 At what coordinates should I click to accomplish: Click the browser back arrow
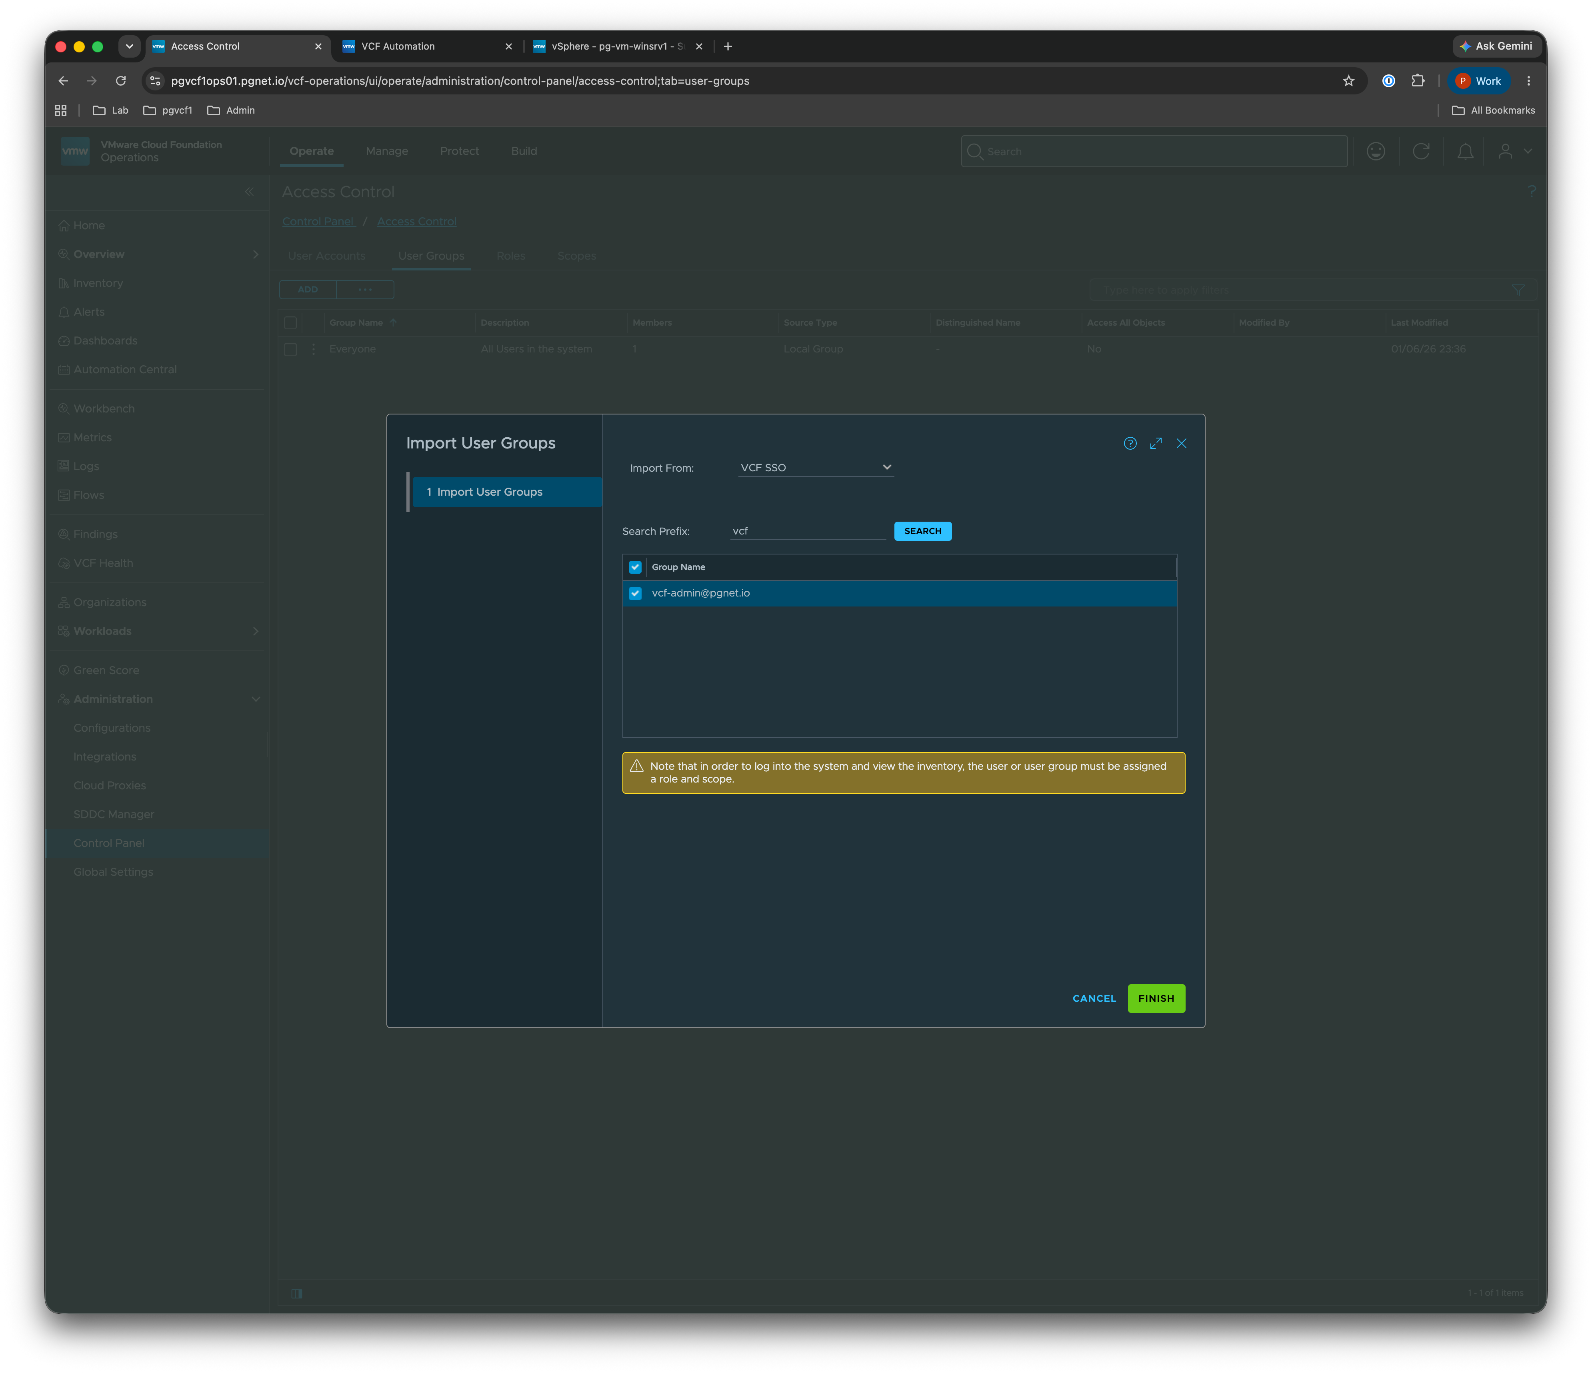(x=63, y=81)
